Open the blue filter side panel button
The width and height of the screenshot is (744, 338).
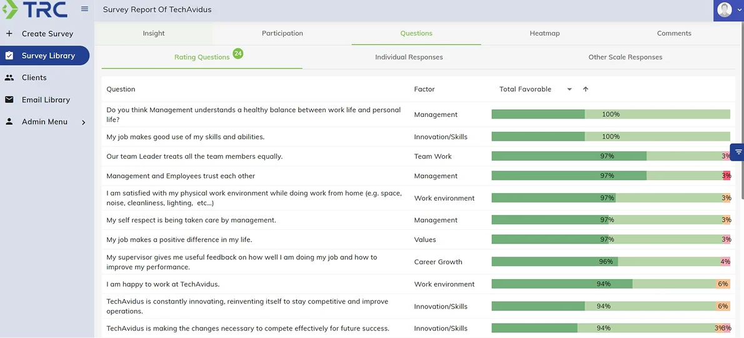tap(738, 152)
